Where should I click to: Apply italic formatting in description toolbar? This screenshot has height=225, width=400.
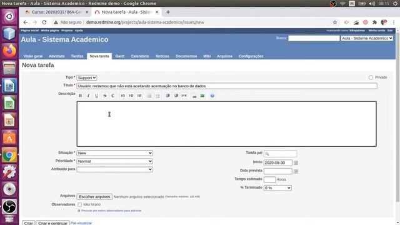click(x=88, y=96)
